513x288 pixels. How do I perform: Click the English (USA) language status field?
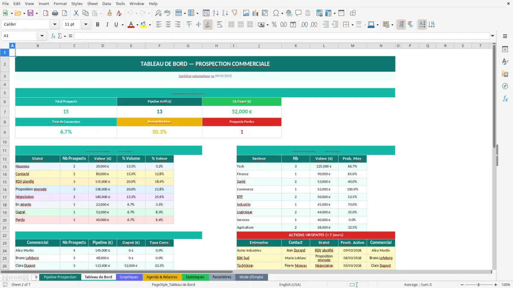pyautogui.click(x=290, y=285)
